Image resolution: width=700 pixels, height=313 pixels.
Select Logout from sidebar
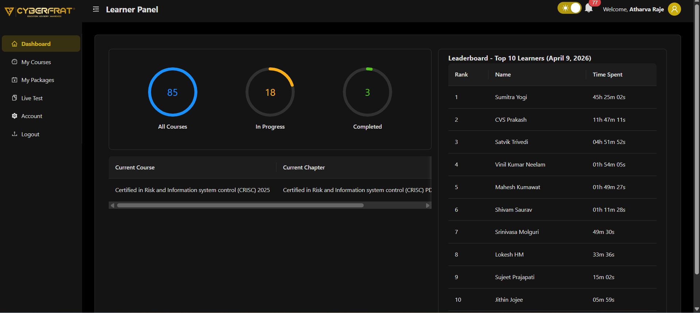(x=41, y=134)
